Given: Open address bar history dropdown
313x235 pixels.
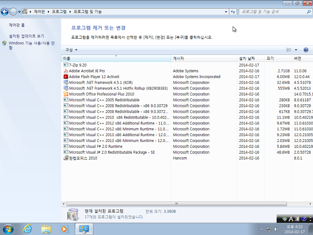Looking at the screenshot, I should pos(226,12).
